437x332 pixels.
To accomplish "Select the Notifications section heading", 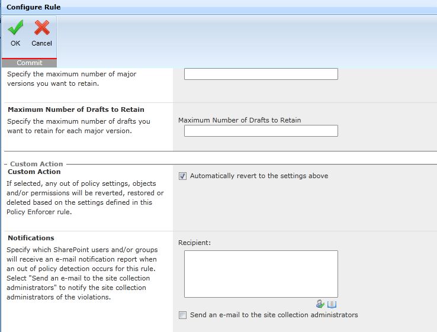I will coord(31,238).
